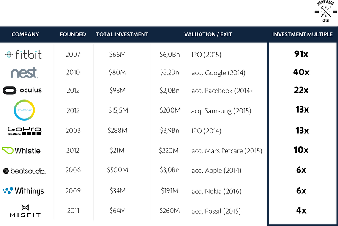Select Misfit founded year 2011
This screenshot has width=338, height=226.
[73, 210]
